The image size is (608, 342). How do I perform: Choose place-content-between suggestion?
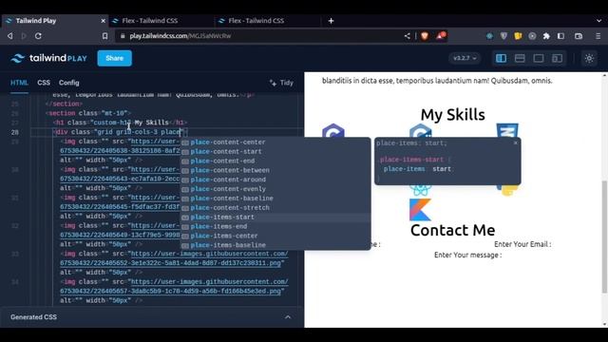275,170
